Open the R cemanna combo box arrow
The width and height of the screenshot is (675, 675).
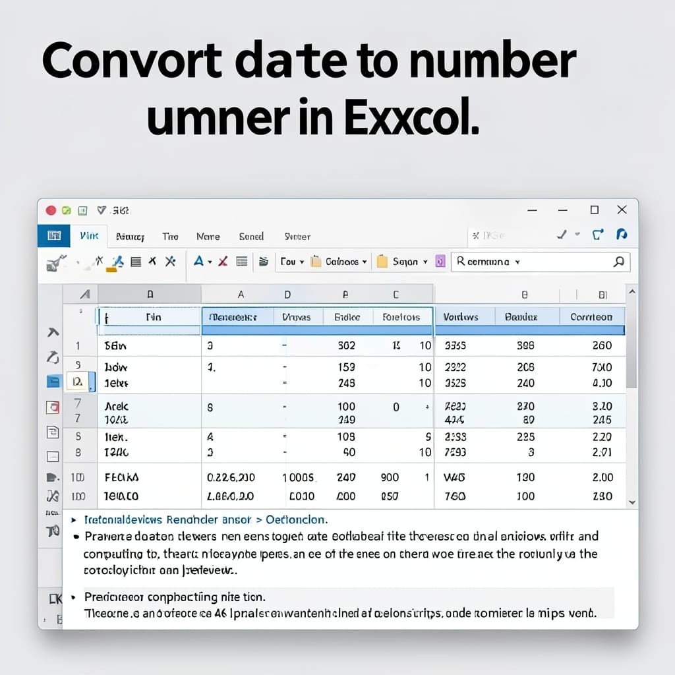pos(517,262)
